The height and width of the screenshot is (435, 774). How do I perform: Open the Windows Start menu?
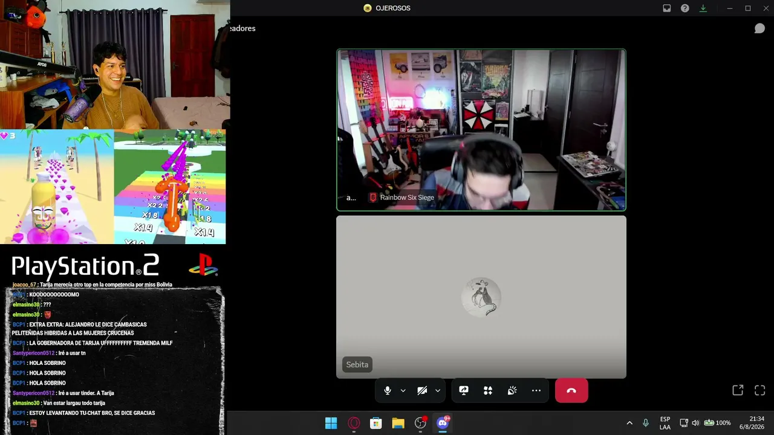331,423
